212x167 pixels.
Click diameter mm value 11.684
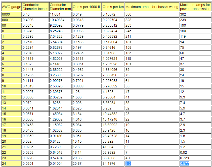[x=60, y=14]
